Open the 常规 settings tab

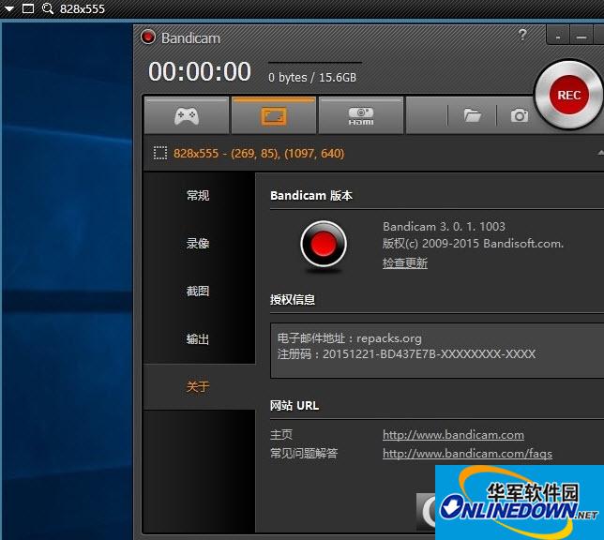(x=198, y=196)
